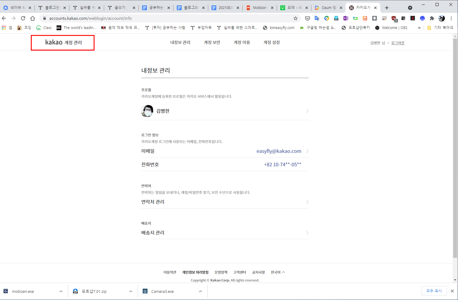Screen dimensions: 458x300
Task: Click the 로그아웃 link
Action: (398, 43)
